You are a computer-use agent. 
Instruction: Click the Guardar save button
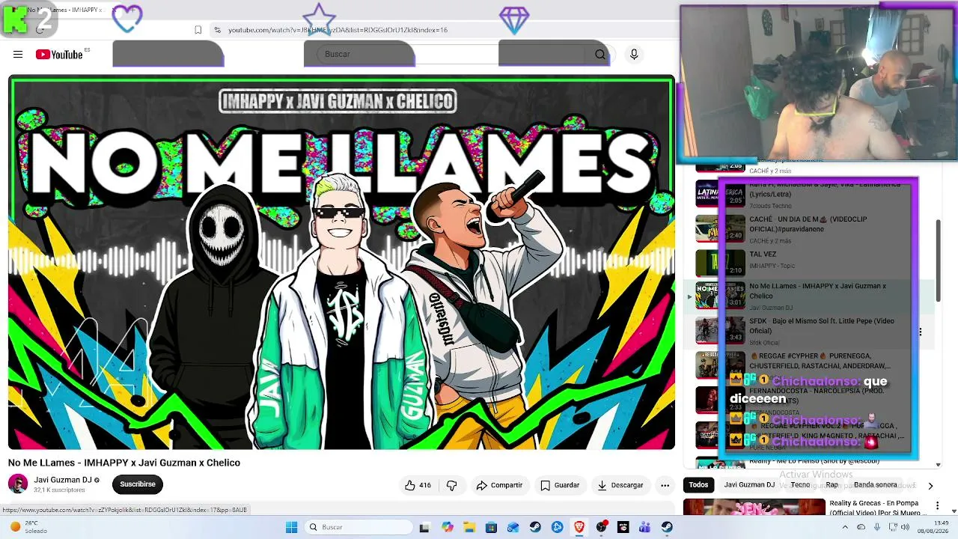coord(560,485)
